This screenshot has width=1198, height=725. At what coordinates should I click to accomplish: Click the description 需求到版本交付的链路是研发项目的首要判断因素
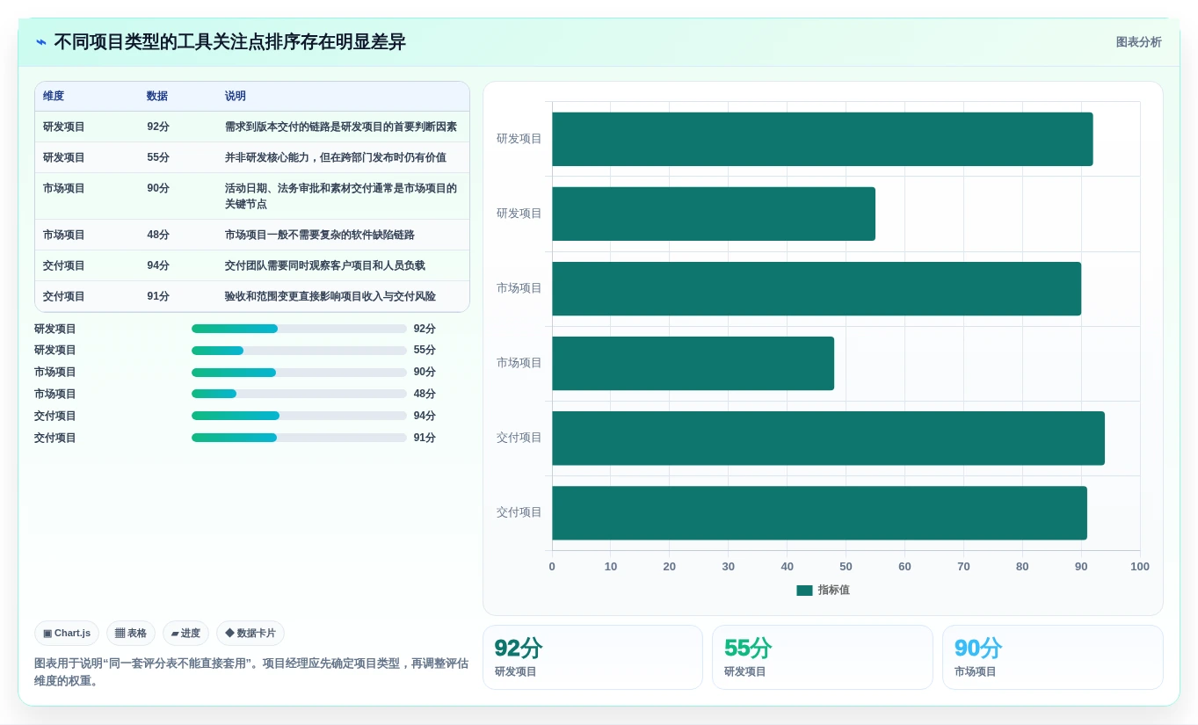(x=341, y=127)
